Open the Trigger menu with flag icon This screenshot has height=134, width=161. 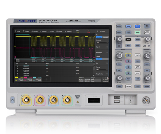[x=26, y=31]
